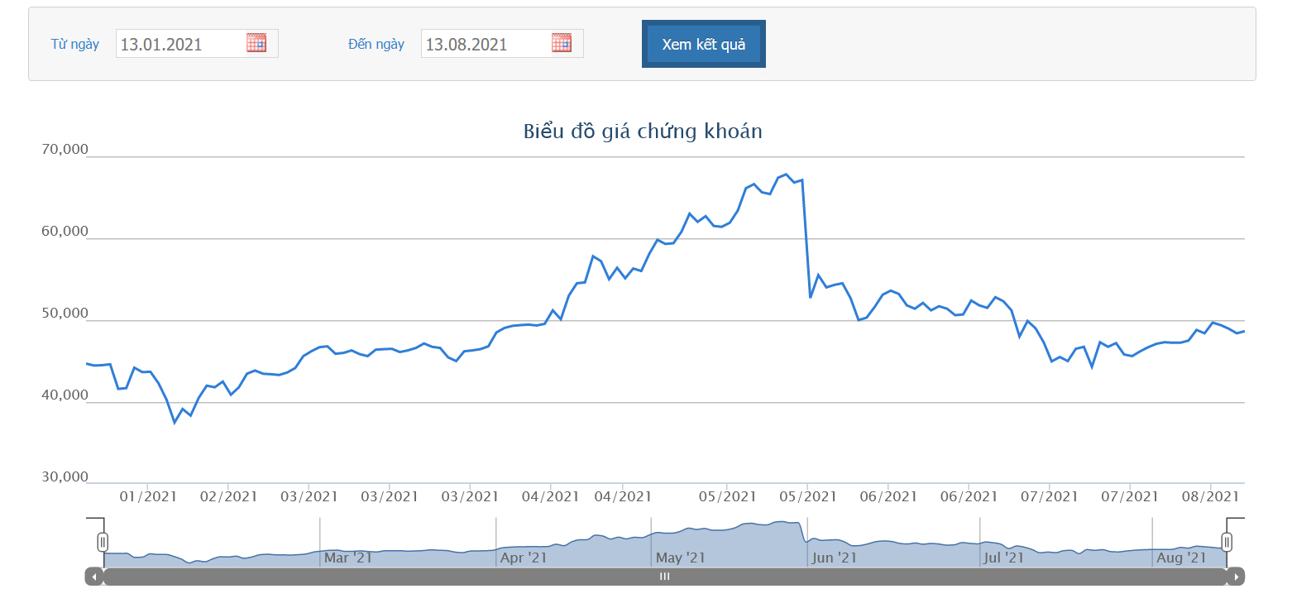The height and width of the screenshot is (608, 1311).
Task: Click the right arrow of chart scrollbar
Action: coord(1236,577)
